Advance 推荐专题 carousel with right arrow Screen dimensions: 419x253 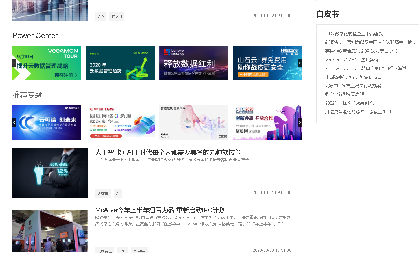[300, 122]
